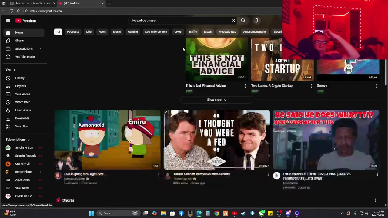Open the hamburger guide menu
The image size is (388, 218).
tap(8, 21)
